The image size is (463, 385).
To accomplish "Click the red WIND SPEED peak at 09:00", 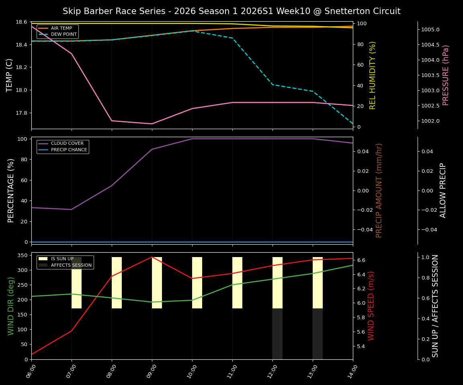I will (x=152, y=257).
